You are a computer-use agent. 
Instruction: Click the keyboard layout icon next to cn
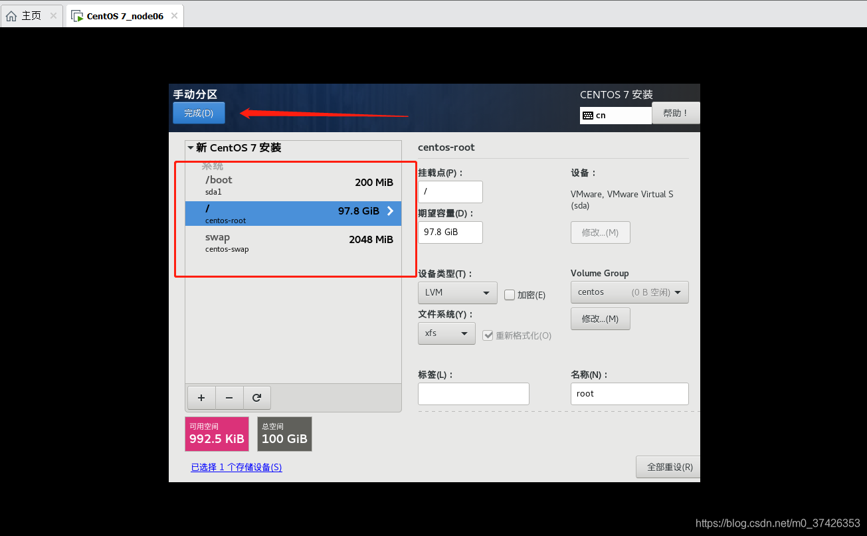(587, 116)
